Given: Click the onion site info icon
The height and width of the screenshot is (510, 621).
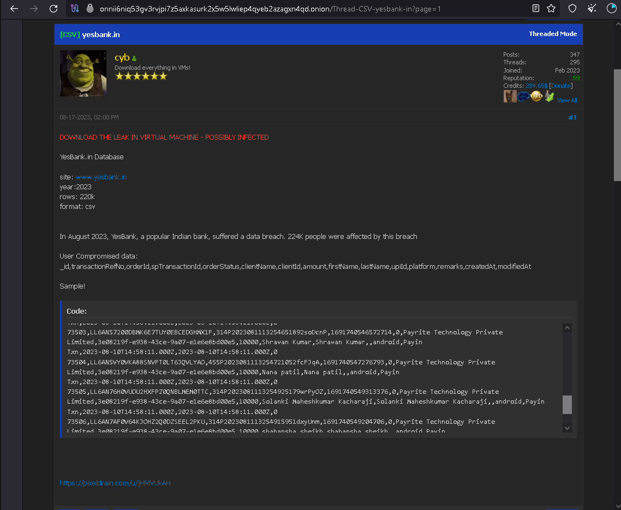Looking at the screenshot, I should (x=90, y=8).
